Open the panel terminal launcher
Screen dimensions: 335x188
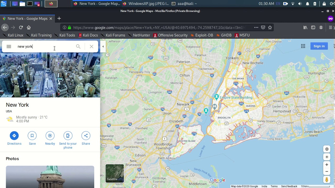click(30, 4)
